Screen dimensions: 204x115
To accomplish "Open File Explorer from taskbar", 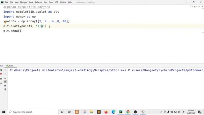I will (91, 112).
